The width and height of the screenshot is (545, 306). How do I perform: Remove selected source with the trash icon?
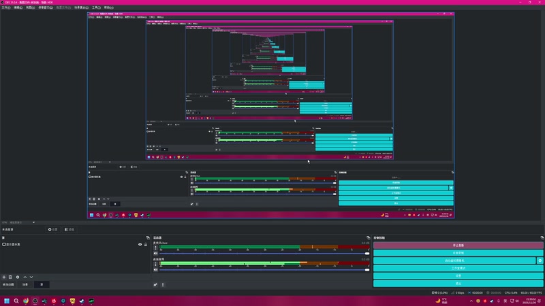pos(10,277)
